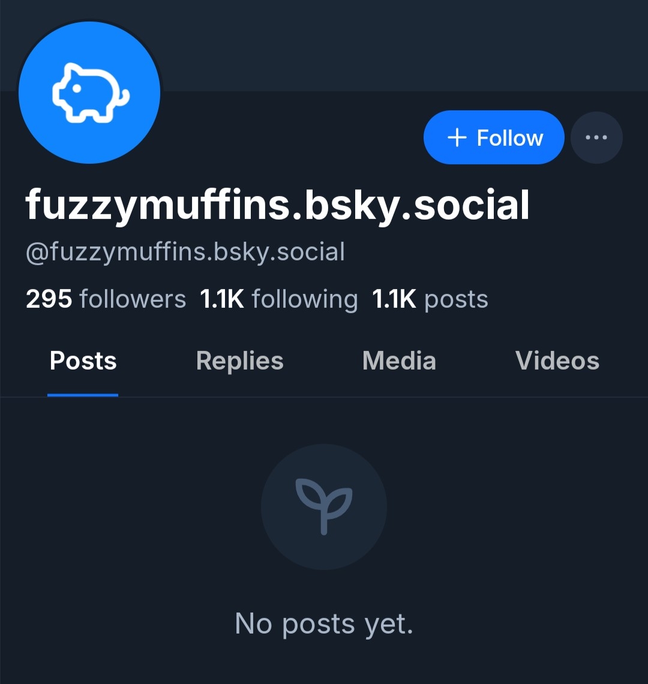Show the Videos tab
This screenshot has width=648, height=684.
point(557,361)
